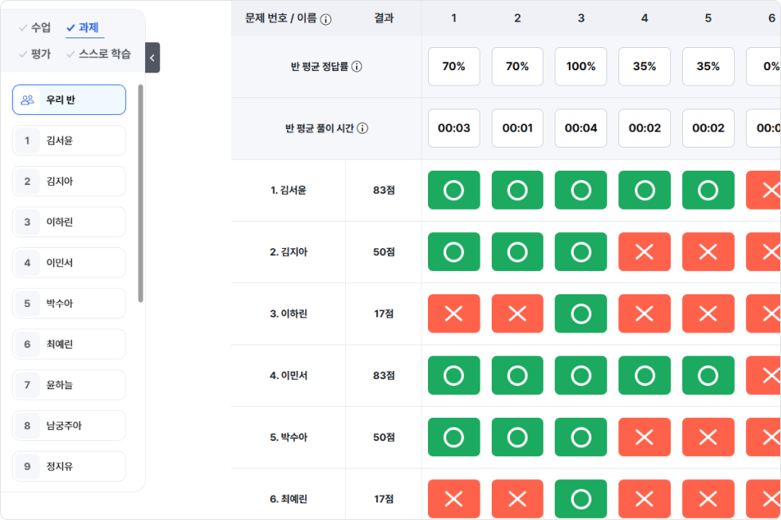The image size is (781, 520).
Task: Open 최예린's wrong mark for question 4
Action: point(645,499)
